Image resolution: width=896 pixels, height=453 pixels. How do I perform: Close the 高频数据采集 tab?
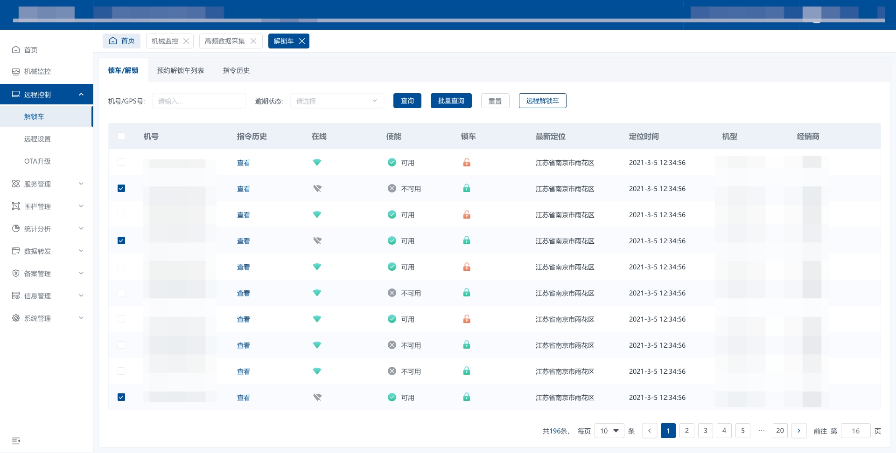tap(253, 41)
